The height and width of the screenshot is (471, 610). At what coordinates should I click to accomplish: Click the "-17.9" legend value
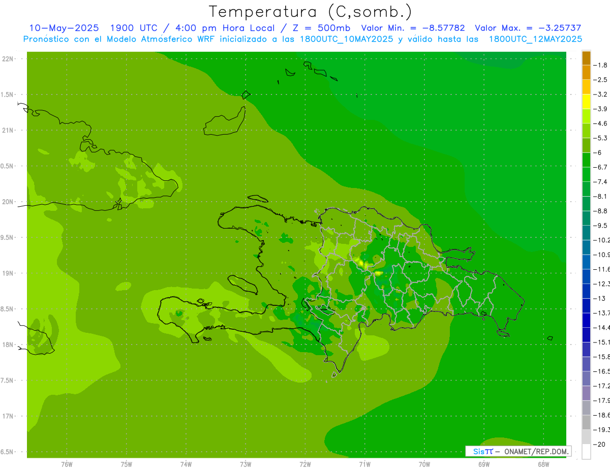[602, 400]
